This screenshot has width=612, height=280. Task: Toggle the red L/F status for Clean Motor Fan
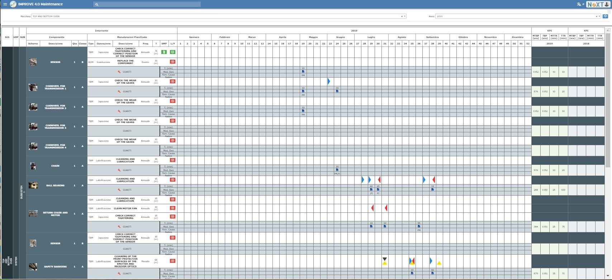pyautogui.click(x=172, y=208)
